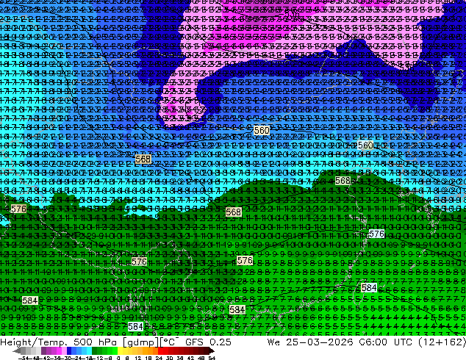The image size is (466, 360).
Task: Click the '54' legend tick value at scale end
Action: point(212,358)
